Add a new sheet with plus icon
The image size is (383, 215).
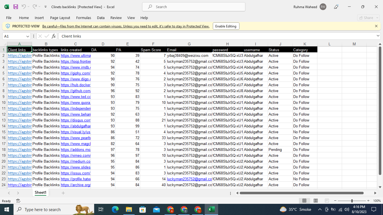[x=63, y=193]
